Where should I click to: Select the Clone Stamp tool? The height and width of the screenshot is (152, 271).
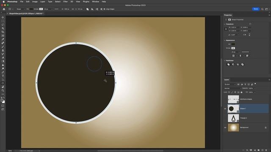(3, 50)
